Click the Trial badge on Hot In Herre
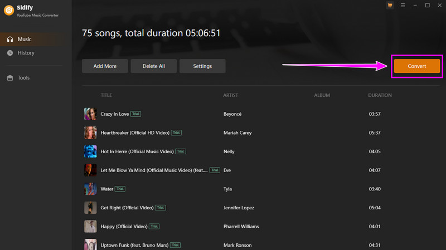This screenshot has width=446, height=250. (x=181, y=151)
